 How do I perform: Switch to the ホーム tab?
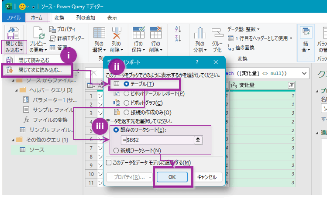coord(37,18)
